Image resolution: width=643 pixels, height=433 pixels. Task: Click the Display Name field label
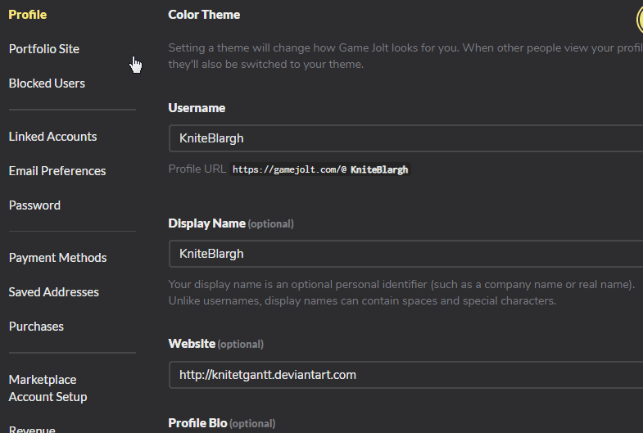pyautogui.click(x=206, y=223)
